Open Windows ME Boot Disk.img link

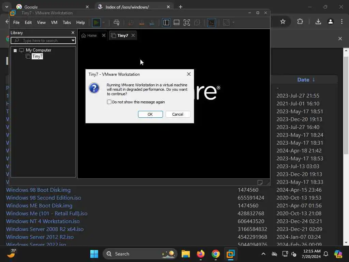(x=39, y=205)
